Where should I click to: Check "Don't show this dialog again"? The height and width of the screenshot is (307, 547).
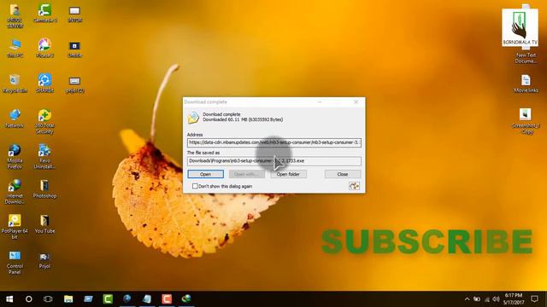pyautogui.click(x=195, y=186)
